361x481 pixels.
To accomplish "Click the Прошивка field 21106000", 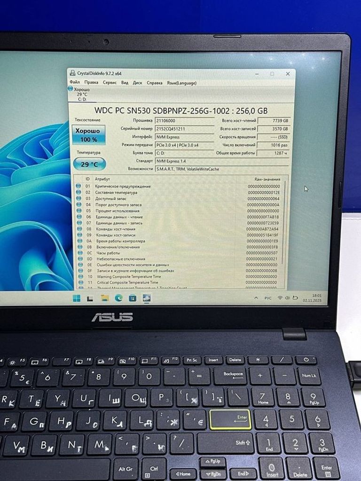I will click(x=184, y=121).
